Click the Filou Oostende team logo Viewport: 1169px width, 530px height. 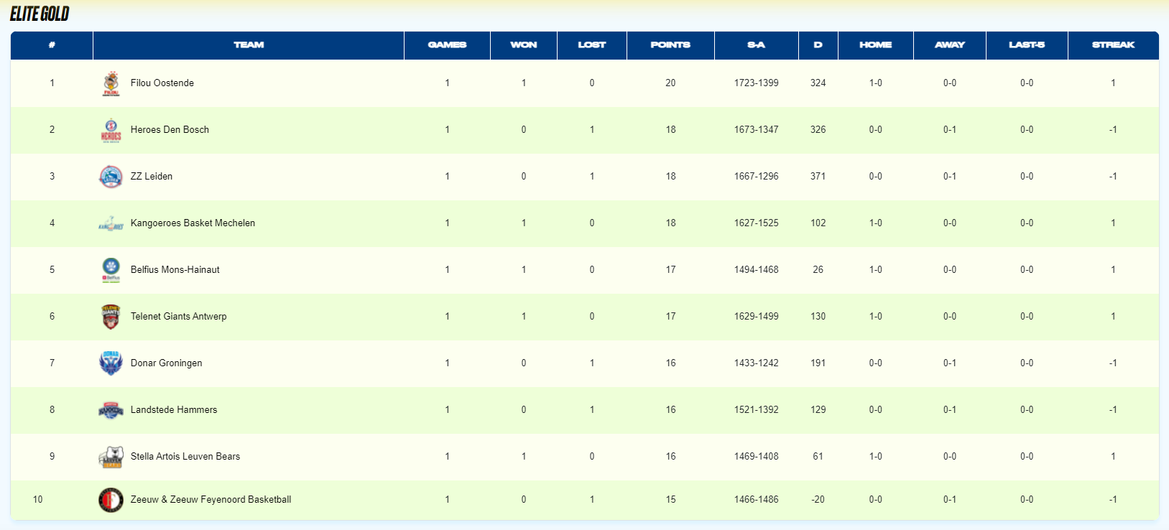click(111, 83)
